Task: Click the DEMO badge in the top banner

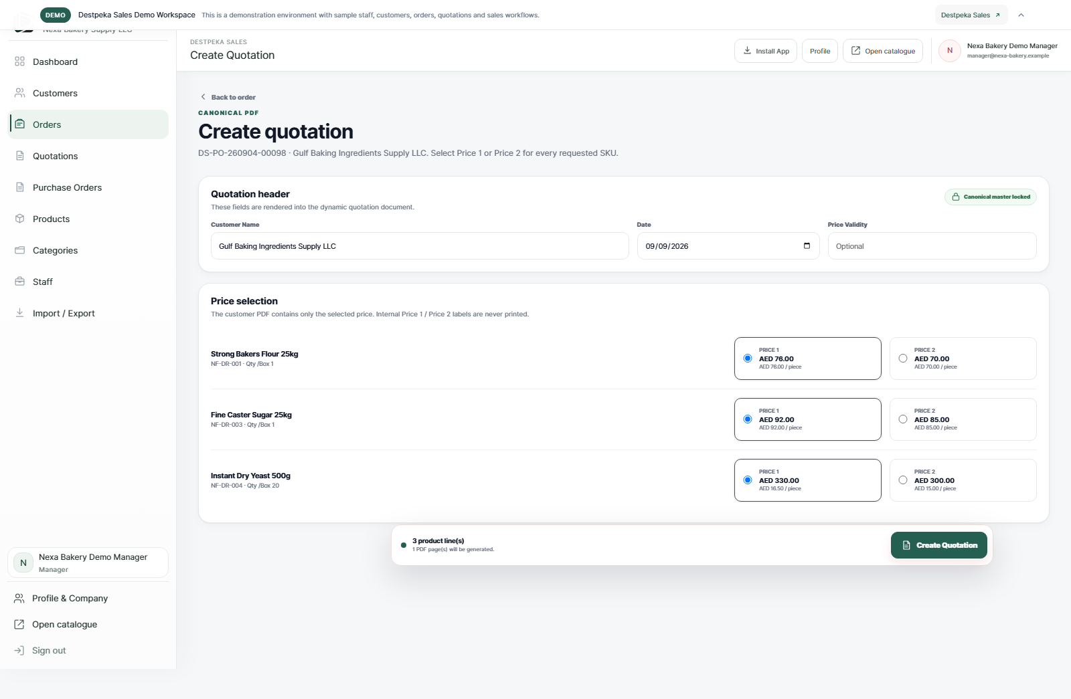Action: point(56,15)
